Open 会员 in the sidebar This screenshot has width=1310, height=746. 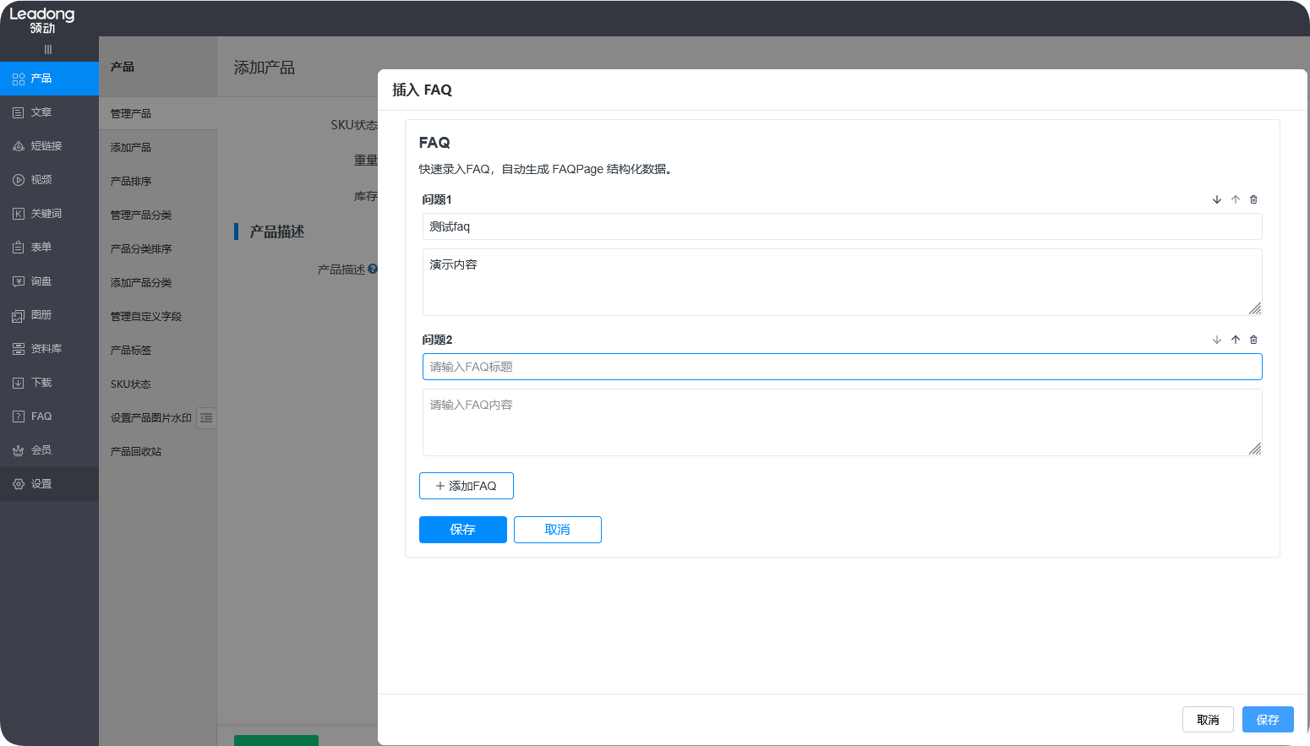tap(49, 450)
